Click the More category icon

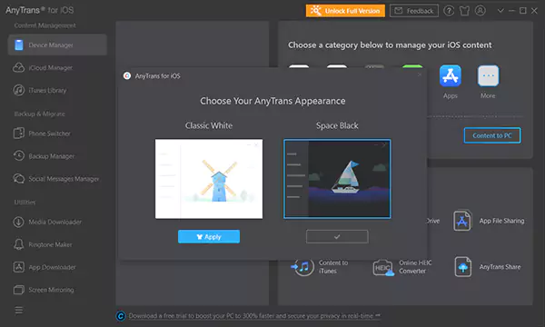click(x=488, y=75)
